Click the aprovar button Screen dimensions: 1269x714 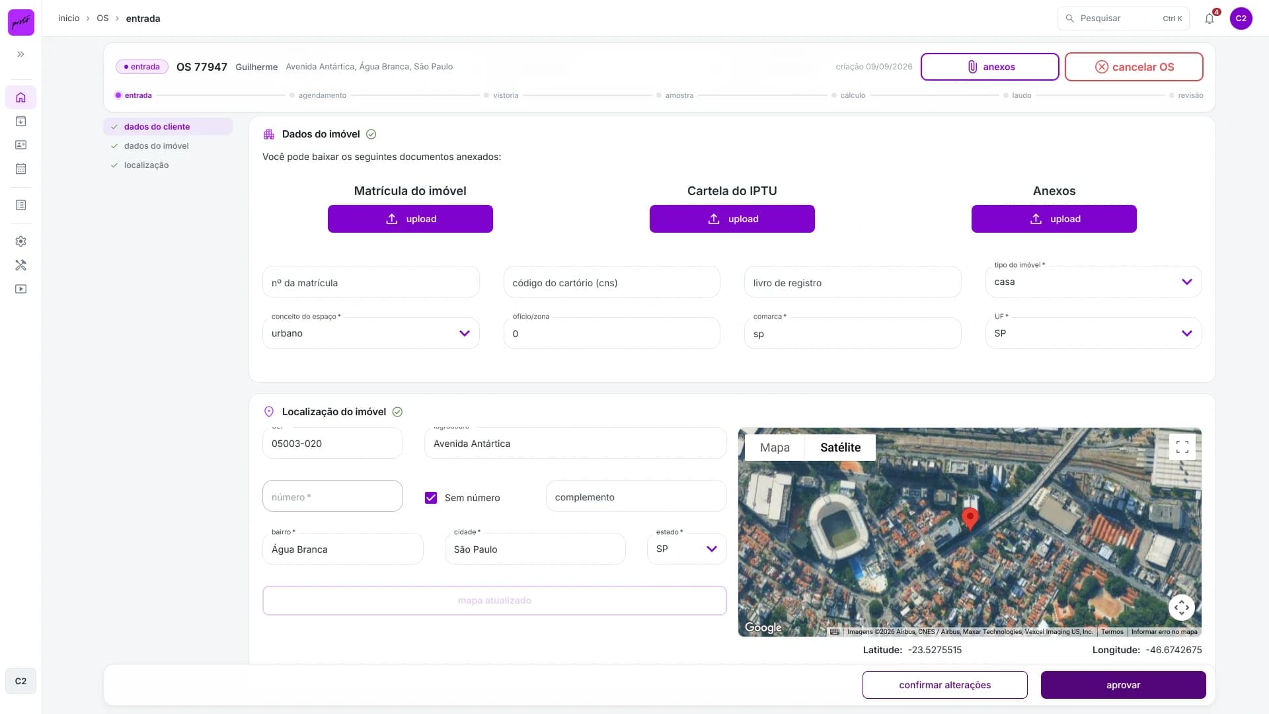coord(1123,685)
